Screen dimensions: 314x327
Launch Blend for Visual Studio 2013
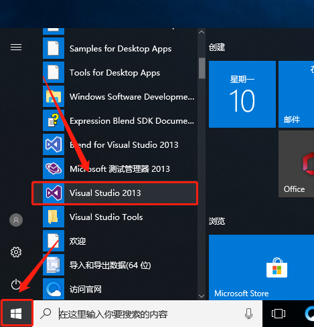120,144
